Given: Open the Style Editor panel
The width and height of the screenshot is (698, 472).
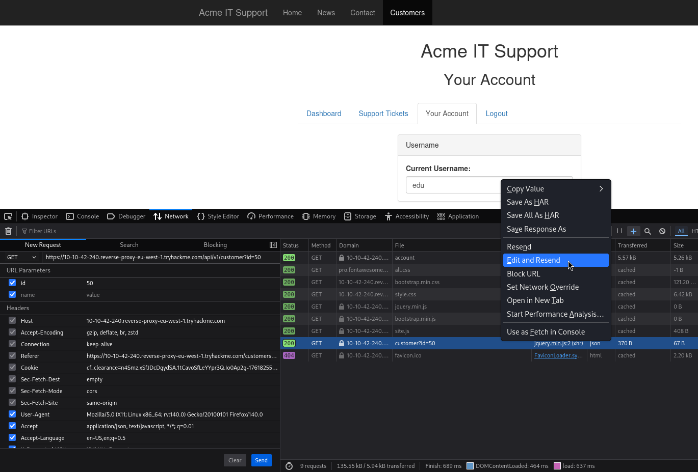Looking at the screenshot, I should [x=218, y=216].
